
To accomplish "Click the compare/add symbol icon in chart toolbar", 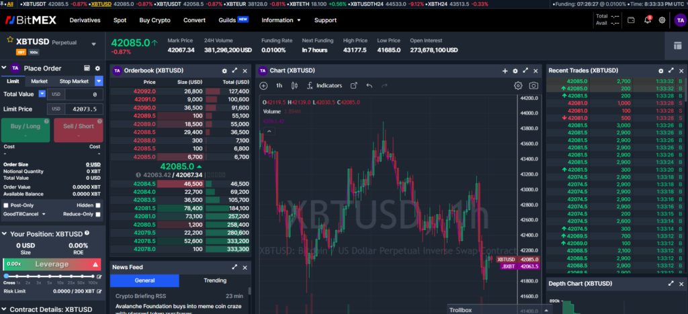I will point(263,85).
